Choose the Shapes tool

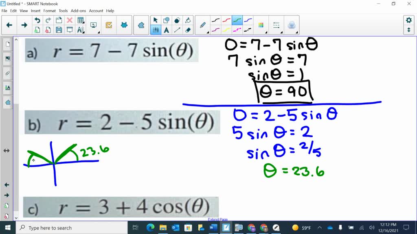167,20
